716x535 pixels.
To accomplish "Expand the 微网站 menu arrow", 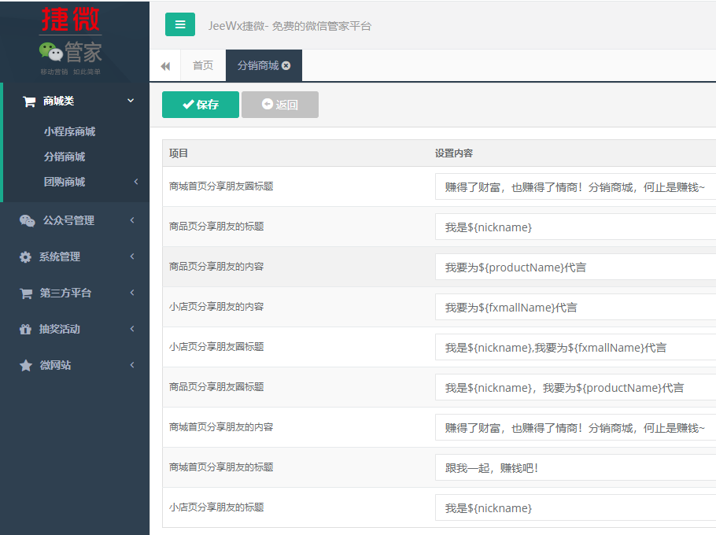I will (132, 365).
